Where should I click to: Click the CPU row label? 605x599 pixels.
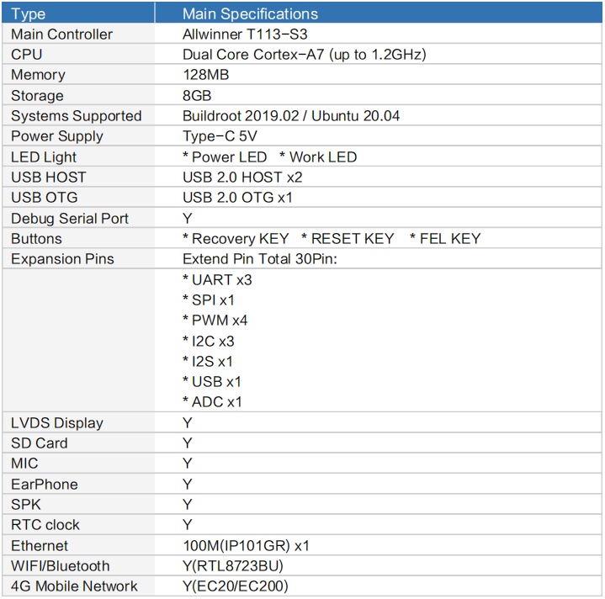(27, 55)
